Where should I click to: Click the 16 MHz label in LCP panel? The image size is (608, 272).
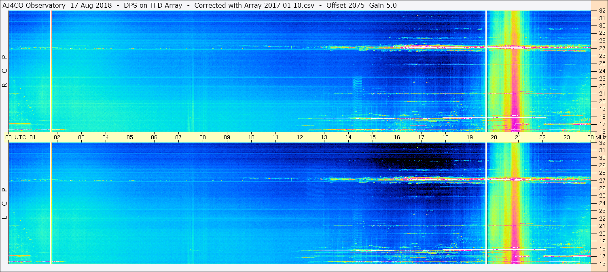[602, 263]
